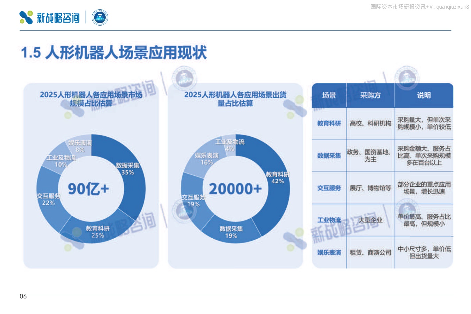471x314 pixels.
Task: Click the 采购方 table column header
Action: coord(370,95)
